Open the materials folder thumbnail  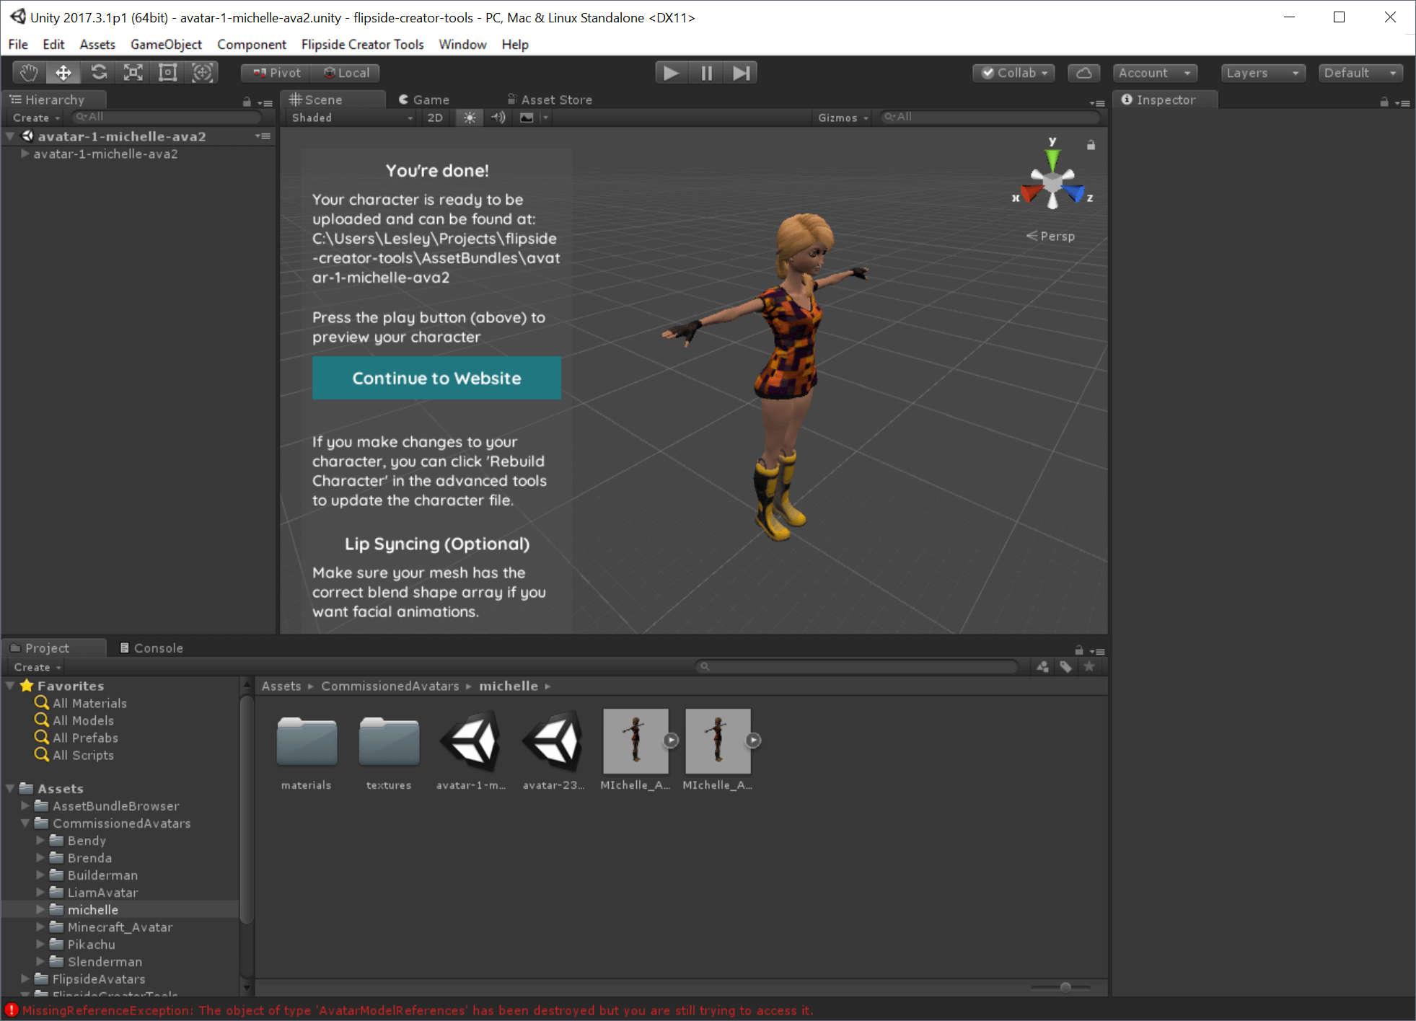(x=307, y=741)
